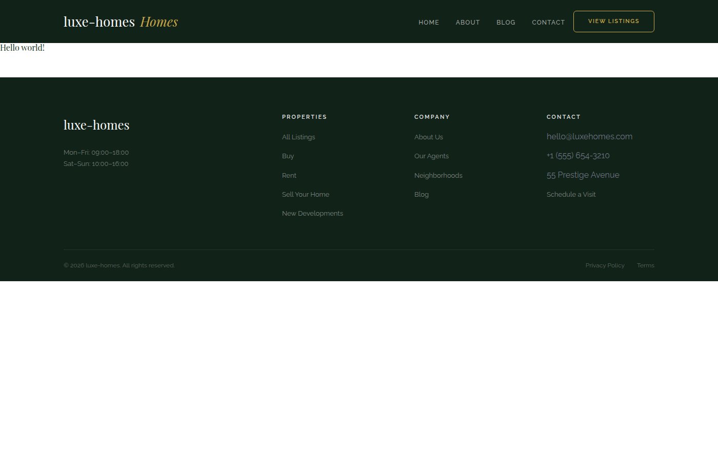This screenshot has width=718, height=461.
Task: Open the All Listings footer link
Action: tap(298, 137)
